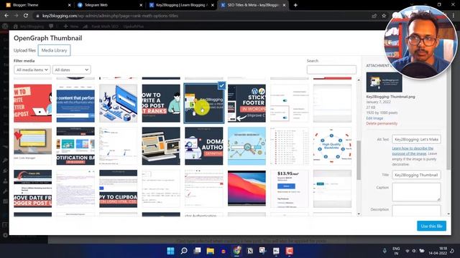This screenshot has height=258, width=460.
Task: Click the media grid vertical scrollbar
Action: coord(359,161)
